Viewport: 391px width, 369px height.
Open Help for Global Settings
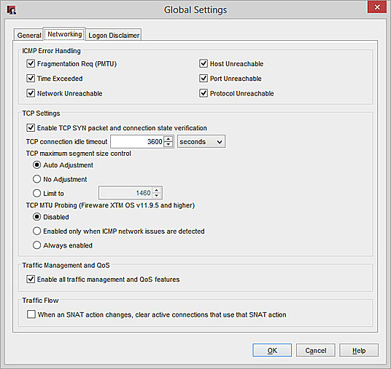tap(359, 350)
